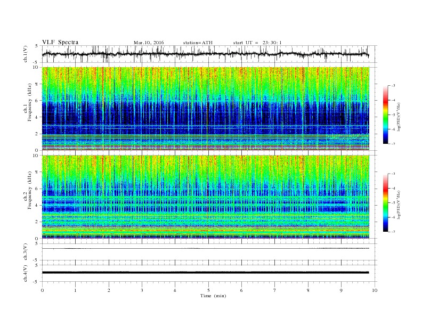Image resolution: width=422 pixels, height=326 pixels.
Task: Click the ch.1 waveform trace panel
Action: [x=209, y=54]
